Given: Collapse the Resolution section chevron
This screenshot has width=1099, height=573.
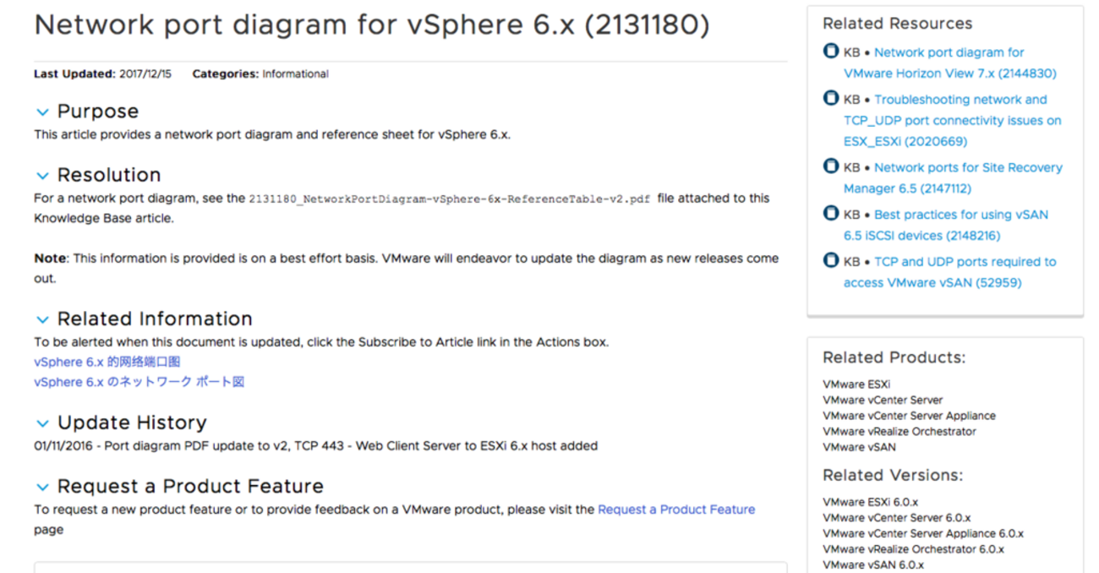Looking at the screenshot, I should [42, 176].
